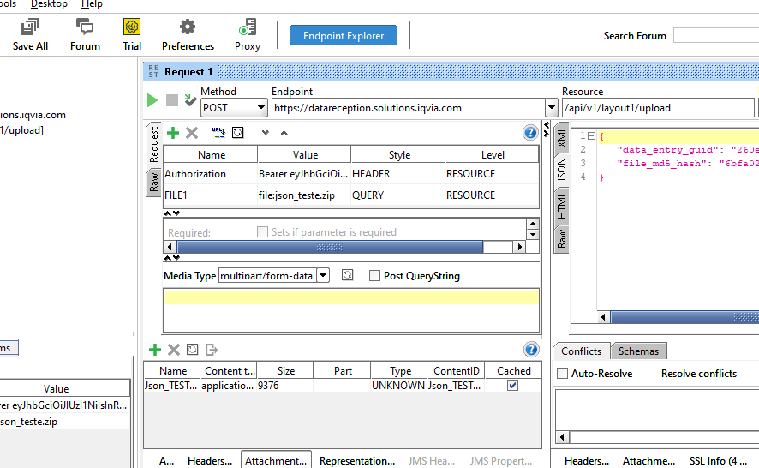The width and height of the screenshot is (759, 468).
Task: Open help for the attachments panel
Action: point(531,350)
